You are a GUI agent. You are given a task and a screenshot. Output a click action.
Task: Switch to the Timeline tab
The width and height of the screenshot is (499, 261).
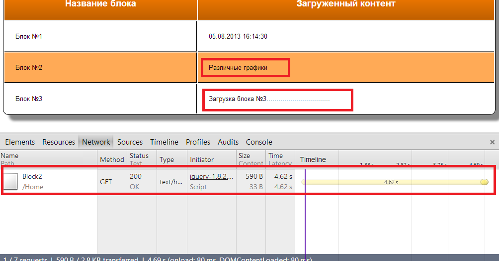point(164,142)
